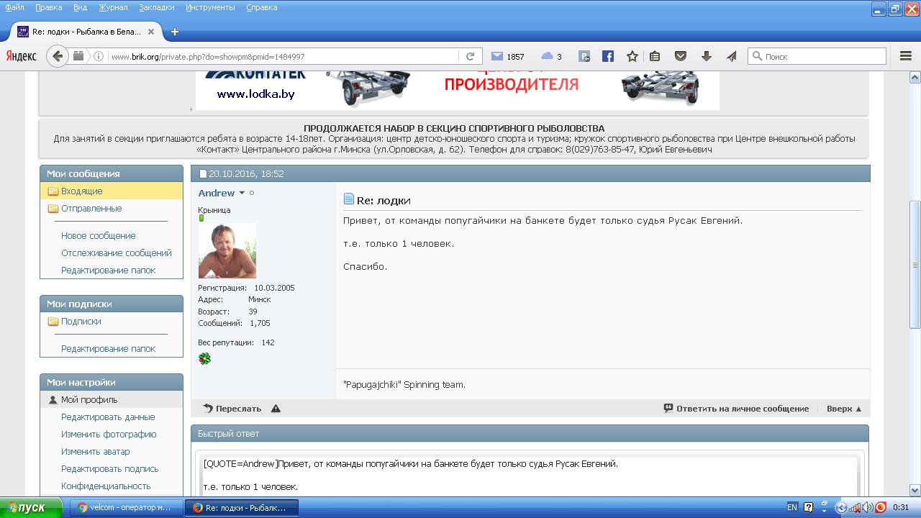
Task: Open Yandex mail showing 1857 messages
Action: [507, 56]
